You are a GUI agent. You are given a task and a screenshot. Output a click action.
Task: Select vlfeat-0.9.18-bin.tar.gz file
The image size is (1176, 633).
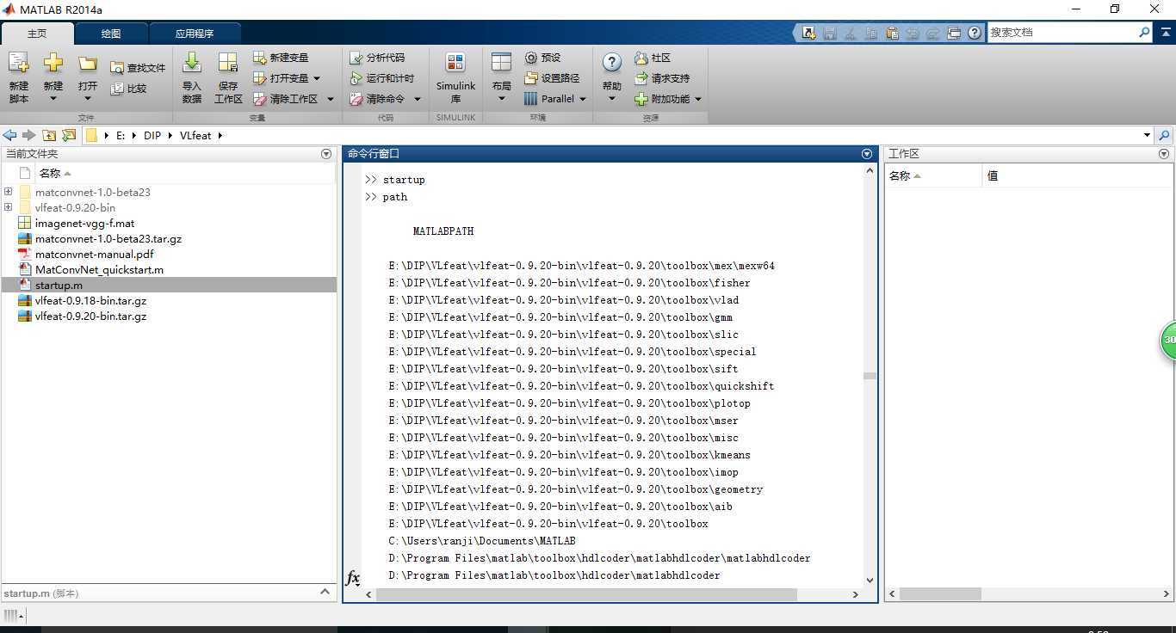pyautogui.click(x=90, y=300)
